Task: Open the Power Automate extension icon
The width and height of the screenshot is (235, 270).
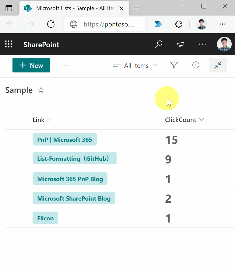Action: [158, 24]
